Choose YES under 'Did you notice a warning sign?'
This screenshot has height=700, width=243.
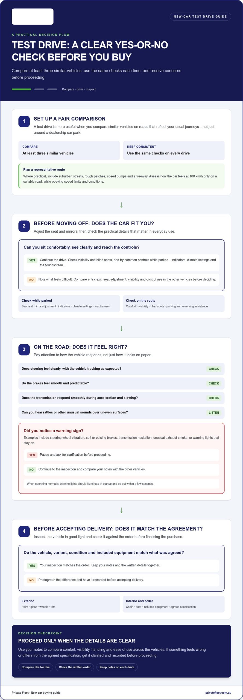coord(32,455)
